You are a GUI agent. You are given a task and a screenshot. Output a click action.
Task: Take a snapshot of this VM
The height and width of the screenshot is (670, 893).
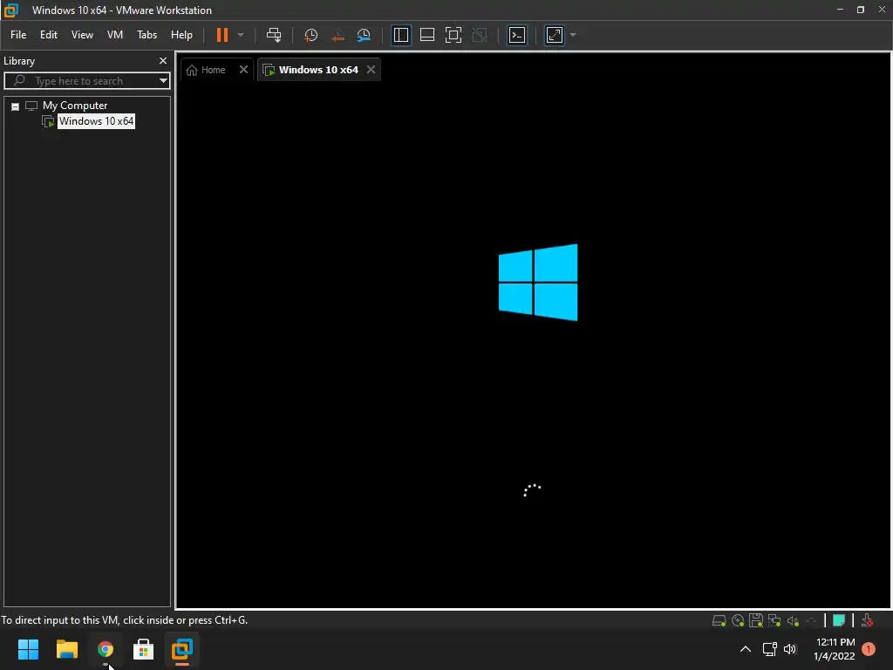tap(311, 35)
